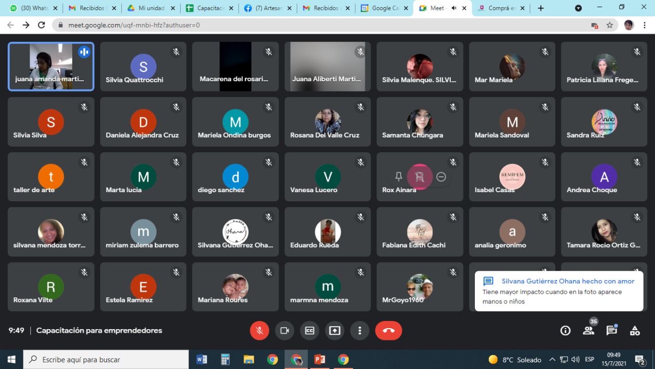This screenshot has width=655, height=369.
Task: Click Patricia Liliana's muted mic icon
Action: point(637,52)
